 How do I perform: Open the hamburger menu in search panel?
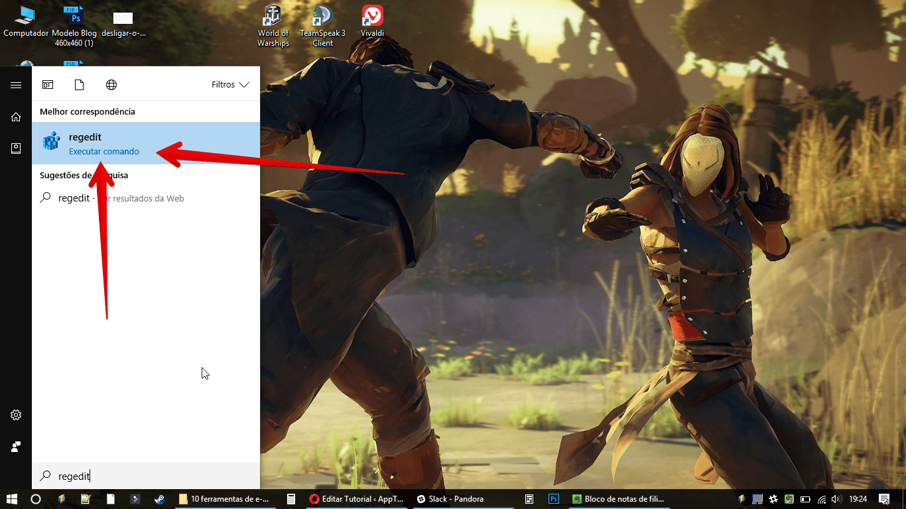16,85
